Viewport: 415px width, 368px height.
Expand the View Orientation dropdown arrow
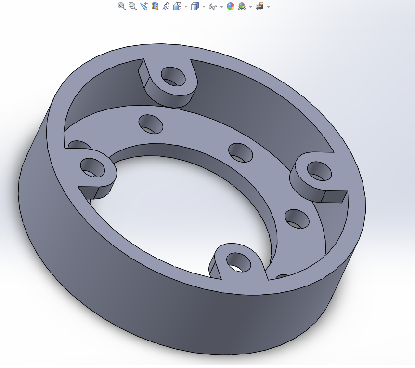pos(186,7)
